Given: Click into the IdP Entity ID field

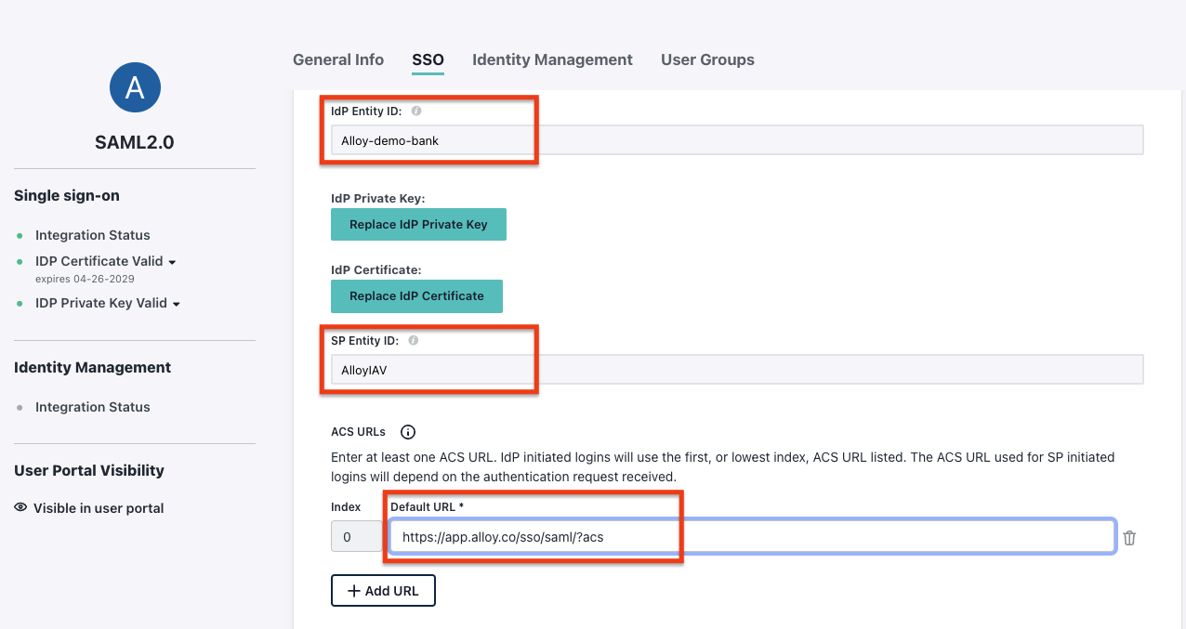Looking at the screenshot, I should 736,140.
